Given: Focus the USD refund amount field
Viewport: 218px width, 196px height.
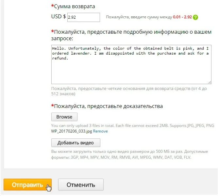Looking at the screenshot, I should point(84,17).
